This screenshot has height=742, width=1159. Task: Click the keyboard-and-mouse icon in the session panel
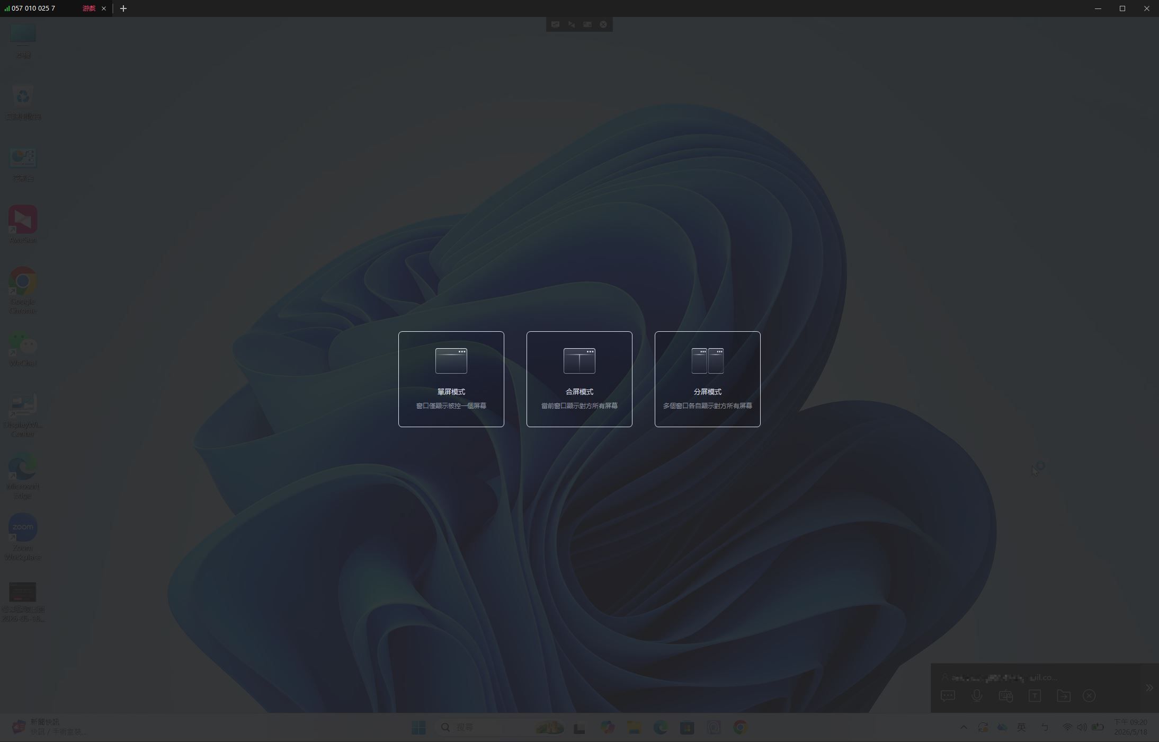pyautogui.click(x=1005, y=696)
